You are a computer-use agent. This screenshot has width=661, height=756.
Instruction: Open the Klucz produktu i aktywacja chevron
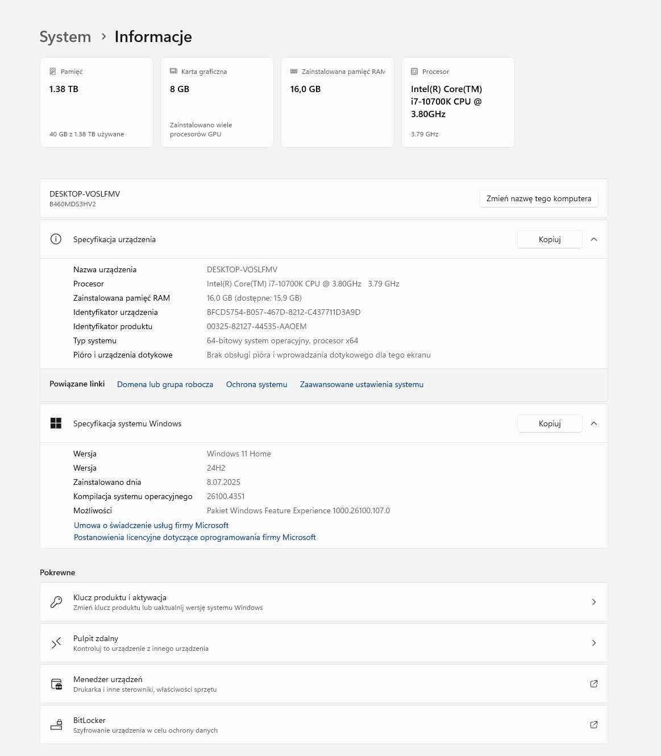pos(594,602)
